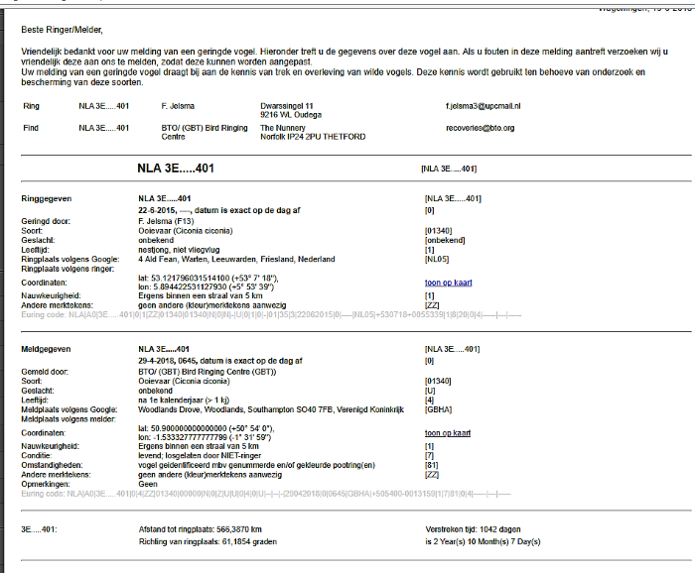Viewport: 695px width, 573px height.
Task: Select 'Richting van ringplaats: 61,1854 graden'
Action: point(208,542)
